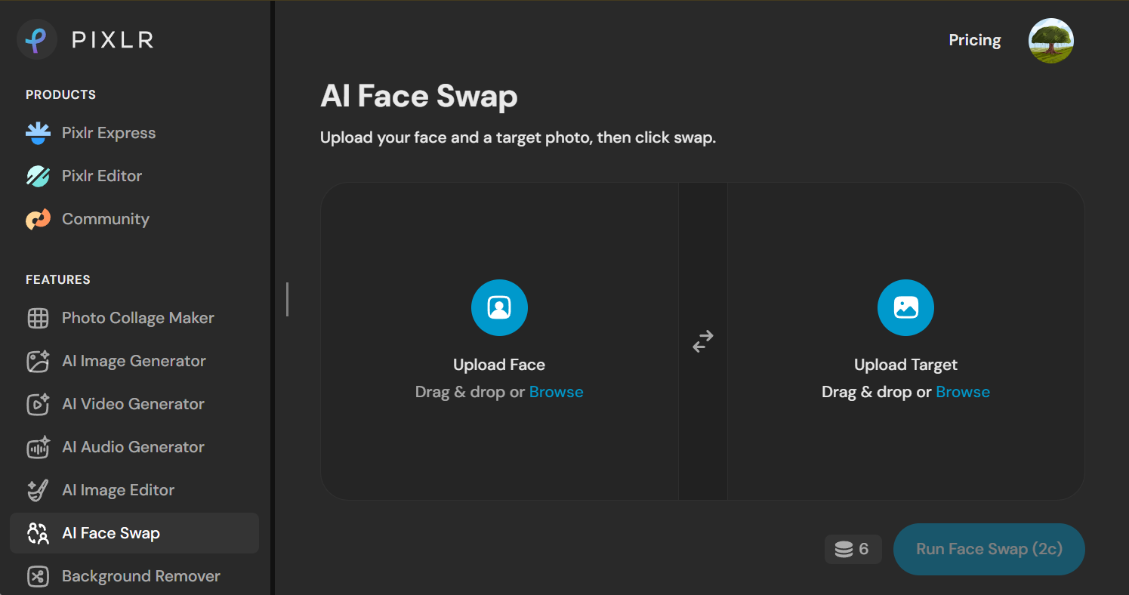Click the PRODUCTS section header

click(x=60, y=94)
